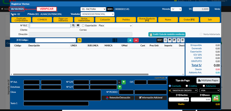Click the green plus beside Nº G/T
Screen dimensions: 231x111
click(120, 87)
